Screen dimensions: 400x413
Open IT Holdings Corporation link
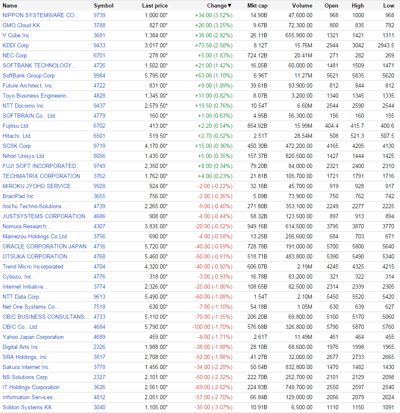31,387
